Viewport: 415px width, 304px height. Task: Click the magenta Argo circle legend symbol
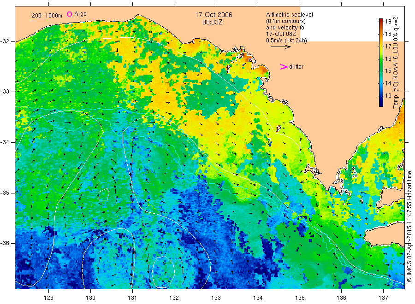(x=69, y=14)
